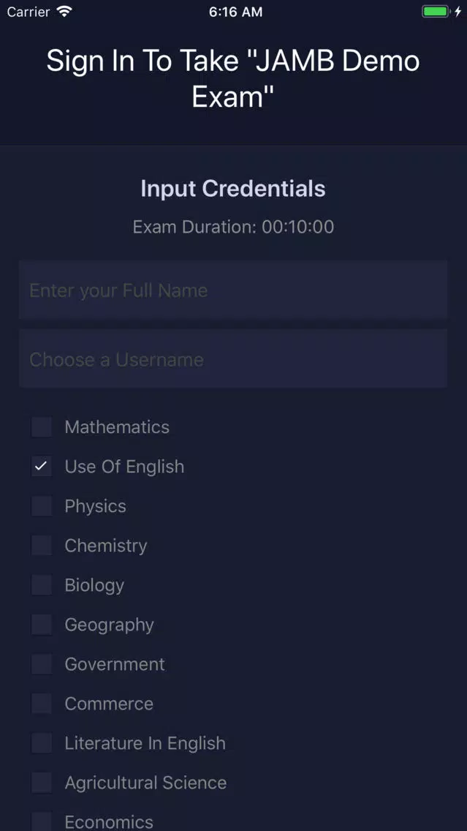467x831 pixels.
Task: Check the Commerce checkbox
Action: click(42, 704)
